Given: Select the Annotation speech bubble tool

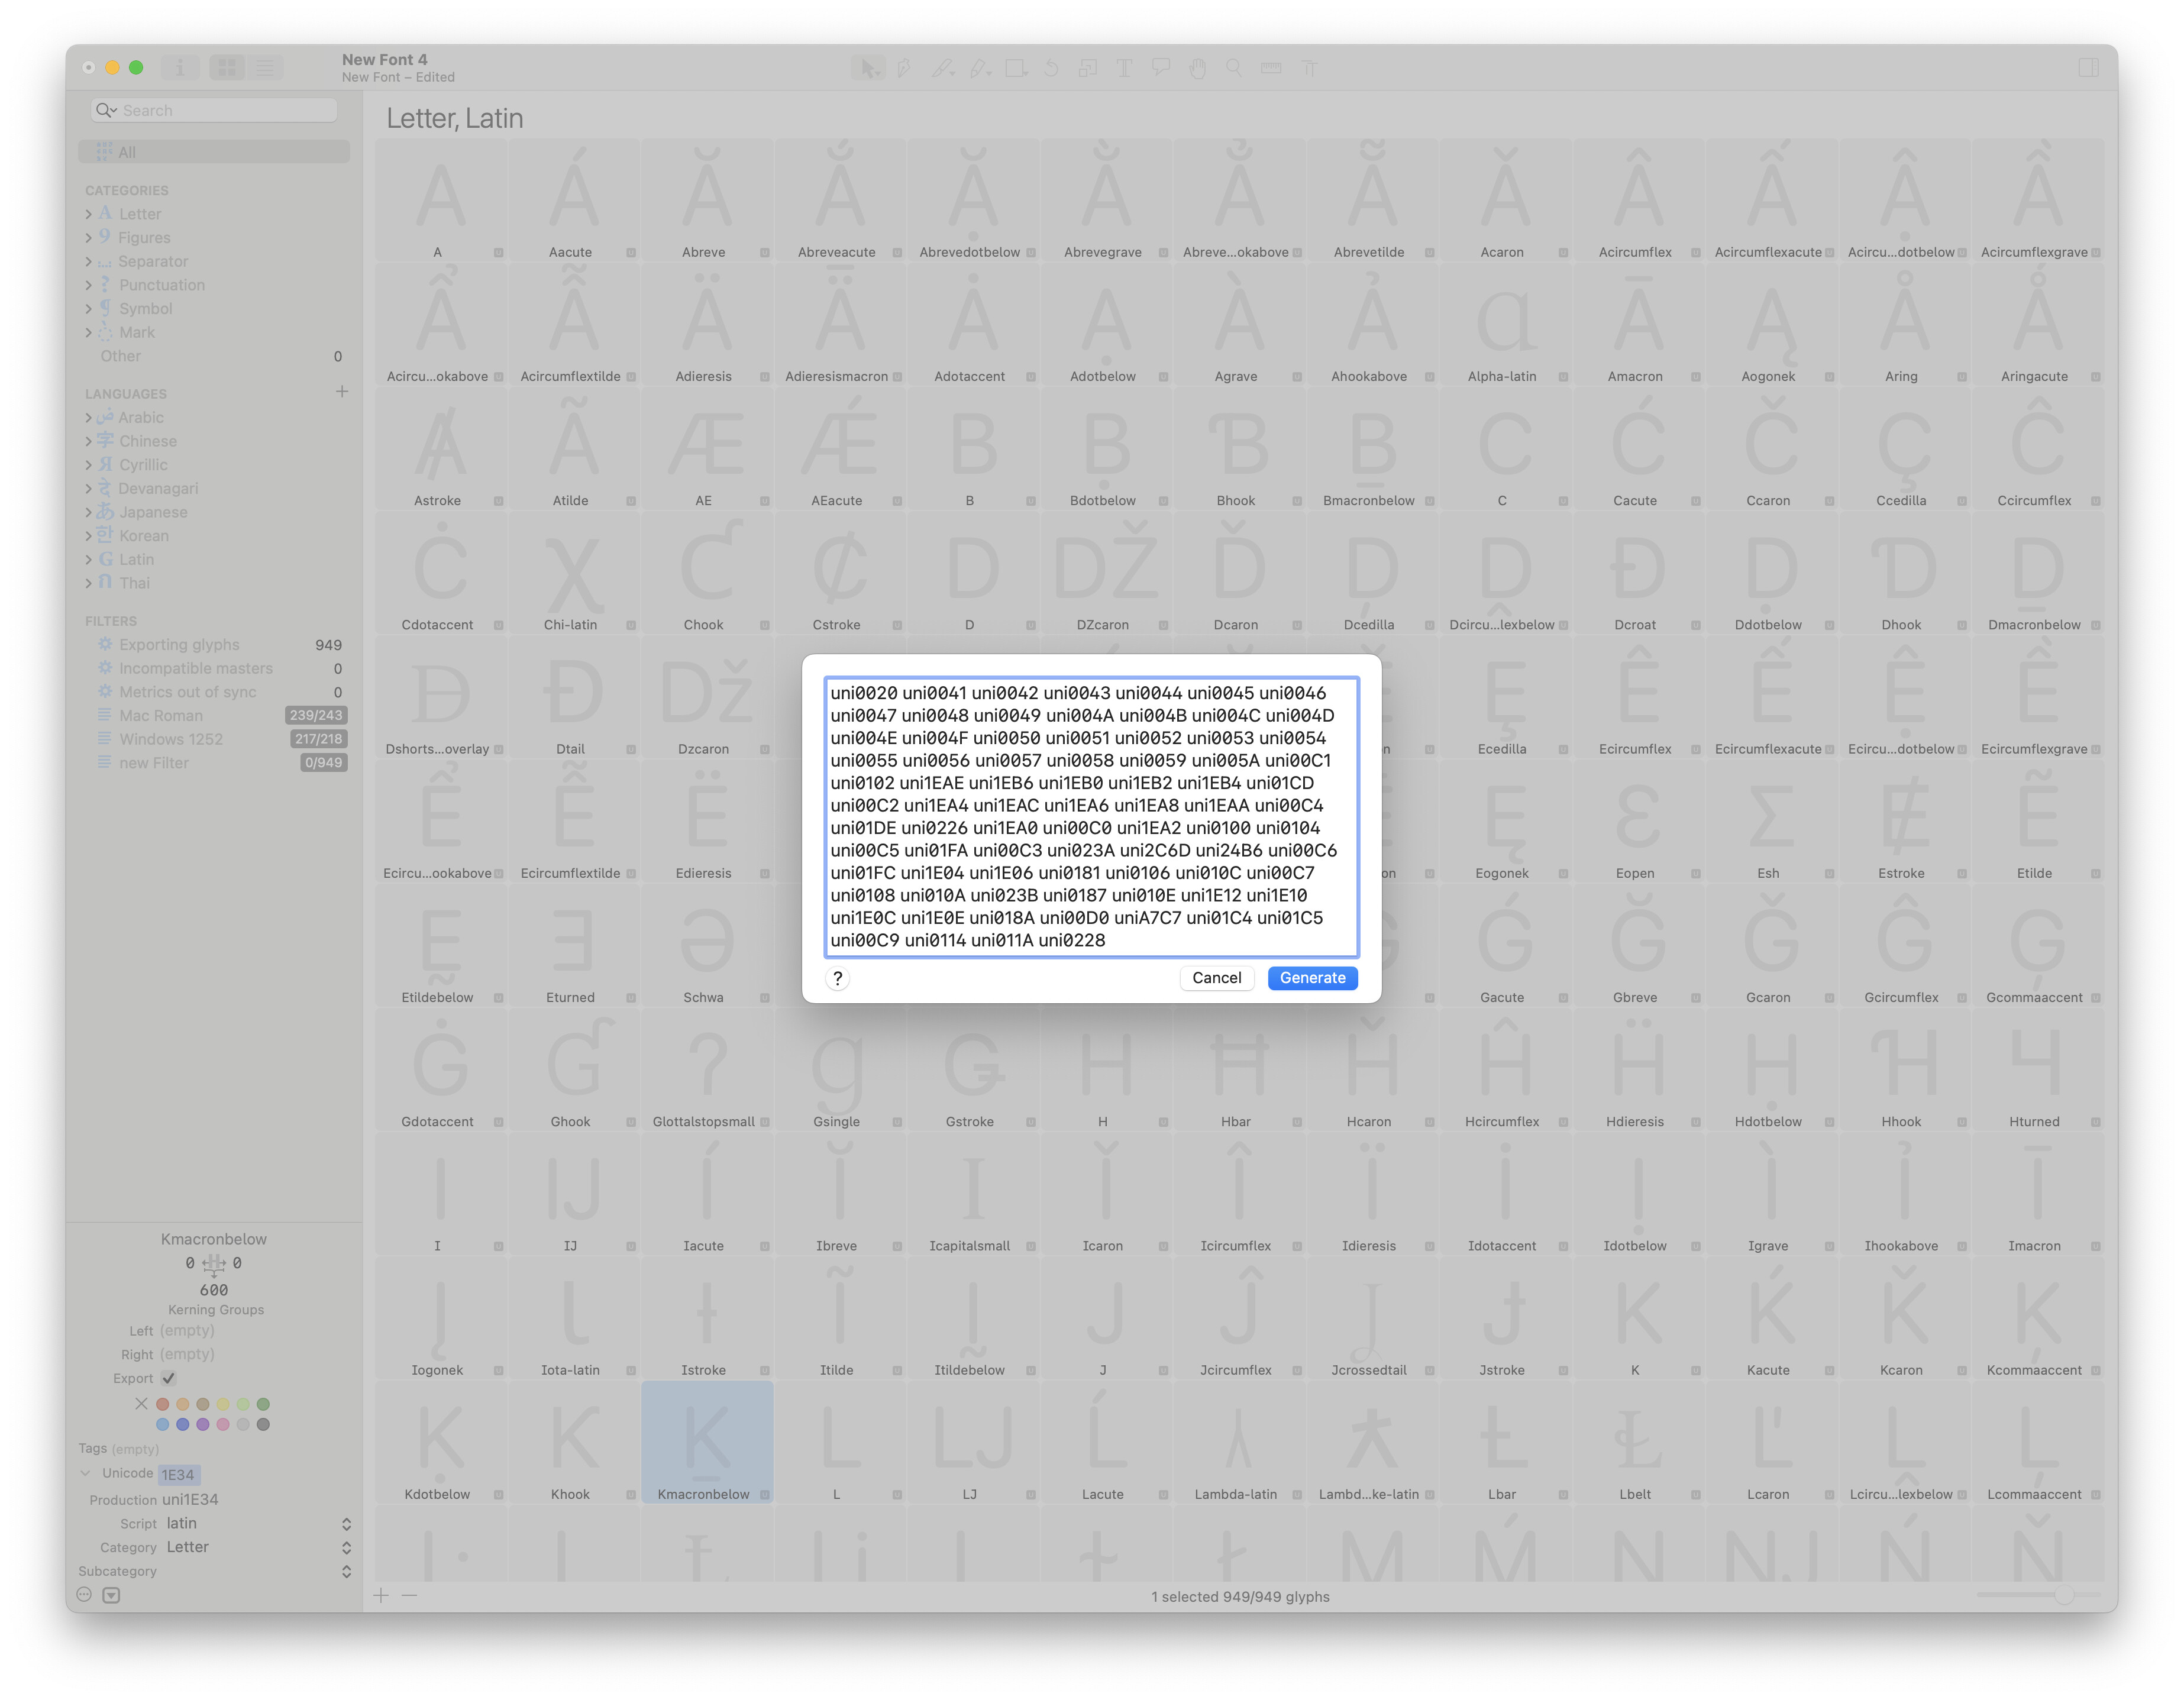Looking at the screenshot, I should coord(1160,68).
